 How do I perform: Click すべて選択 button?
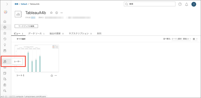pos(21,39)
